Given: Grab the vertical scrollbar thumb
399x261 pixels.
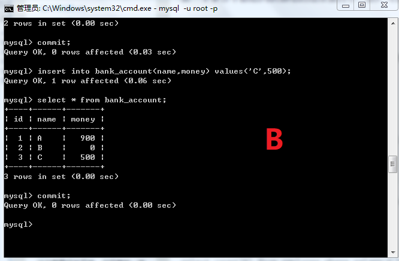Looking at the screenshot, I should tap(393, 164).
